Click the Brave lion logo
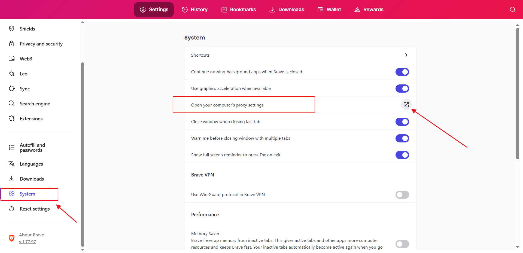The width and height of the screenshot is (523, 253). [x=11, y=238]
